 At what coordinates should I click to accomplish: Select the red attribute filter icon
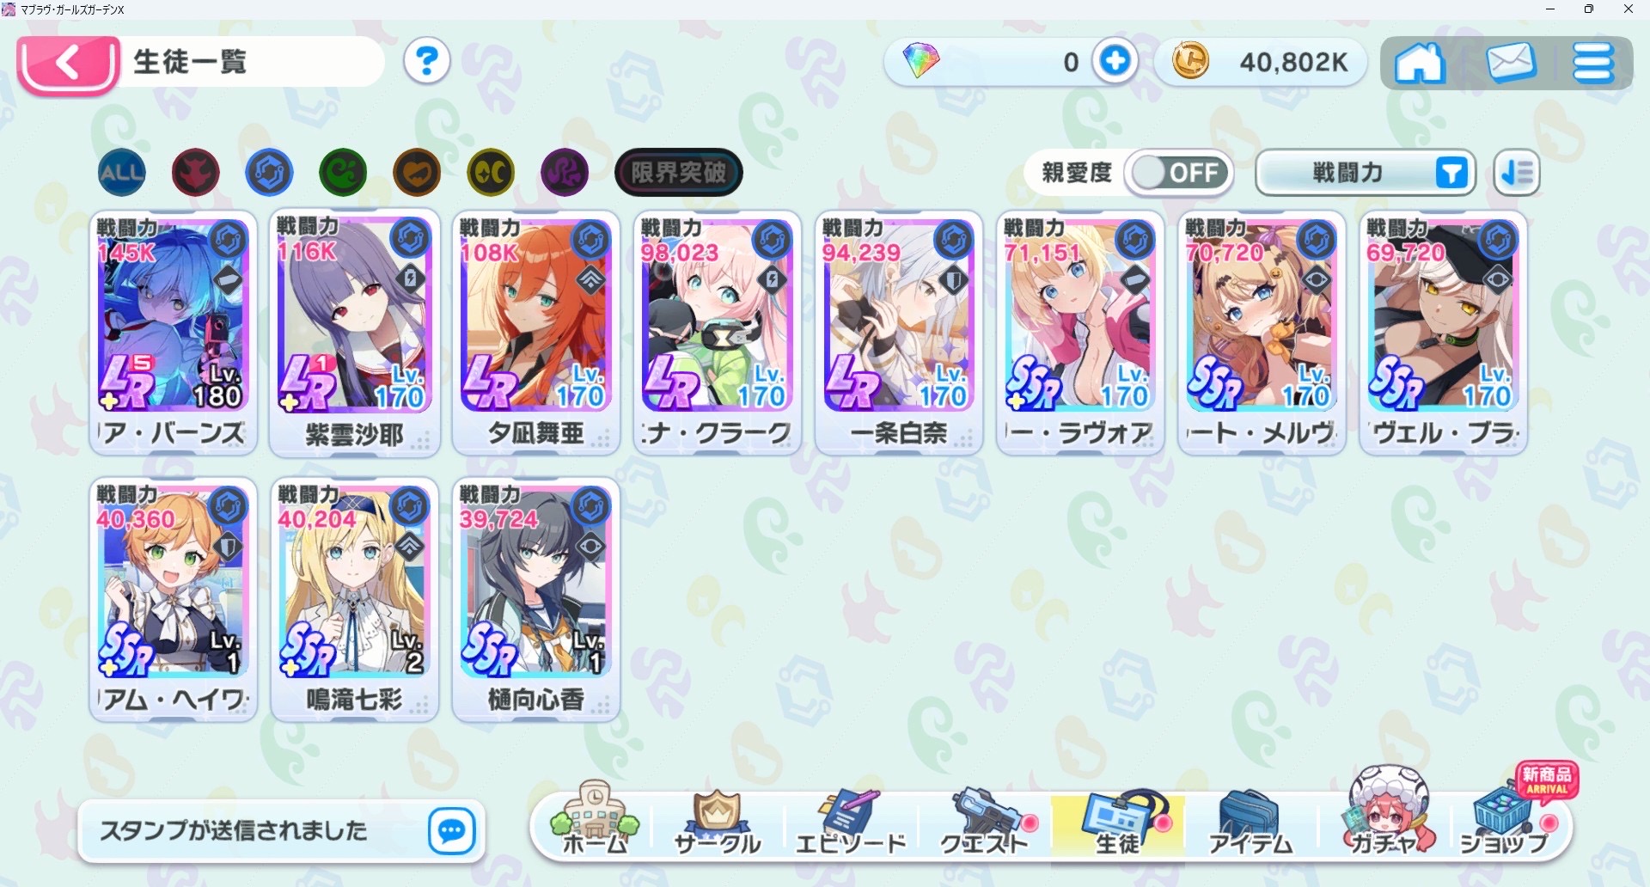coord(196,172)
